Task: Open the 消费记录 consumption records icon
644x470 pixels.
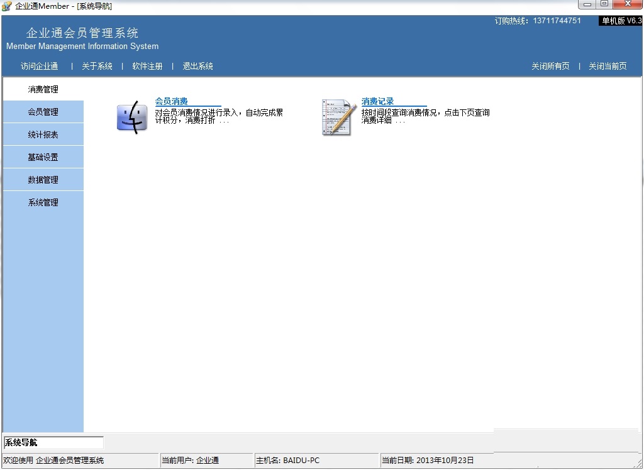Action: (338, 116)
